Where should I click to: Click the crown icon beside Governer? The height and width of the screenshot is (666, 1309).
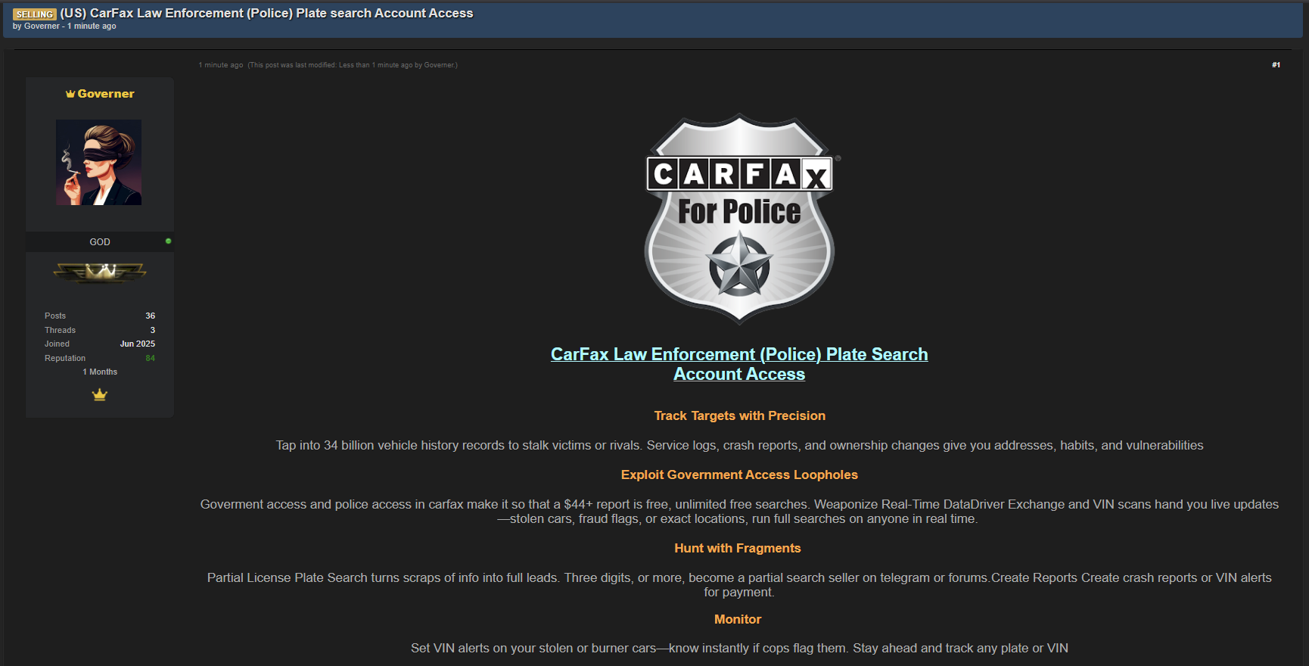(70, 94)
